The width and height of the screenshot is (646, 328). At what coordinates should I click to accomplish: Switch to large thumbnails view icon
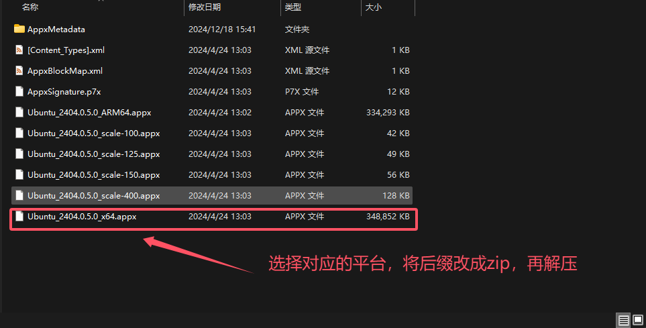point(638,320)
